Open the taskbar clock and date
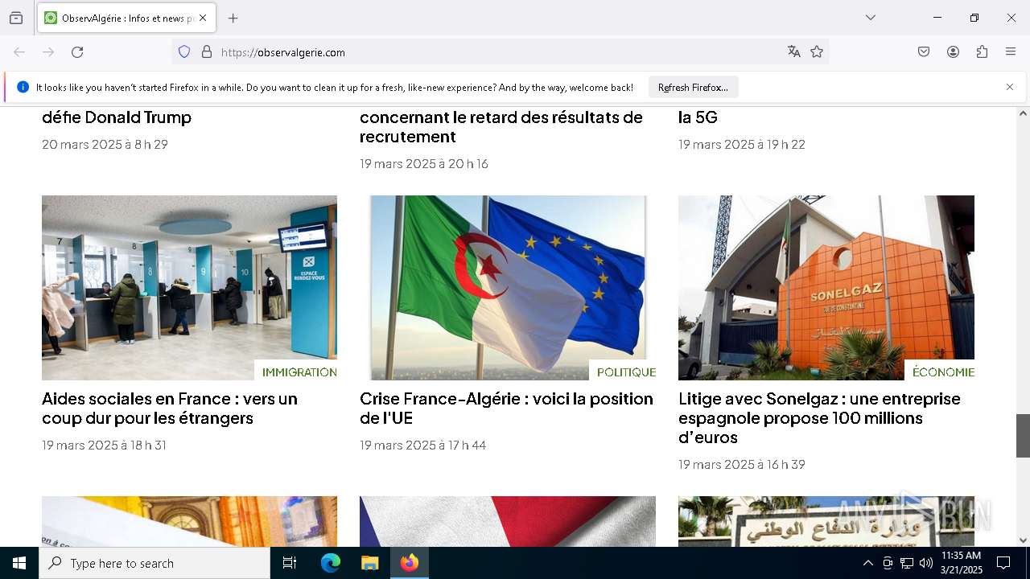The height and width of the screenshot is (579, 1030). (x=962, y=563)
